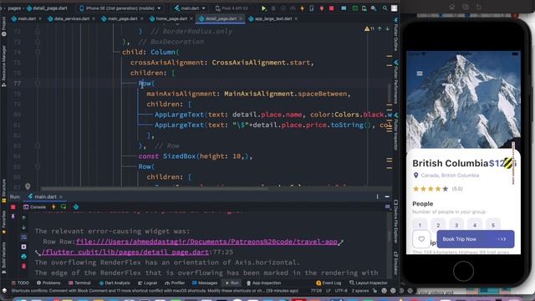This screenshot has height=301, width=535.
Task: Collapse the Row fold marker at line 77
Action: [x=38, y=84]
